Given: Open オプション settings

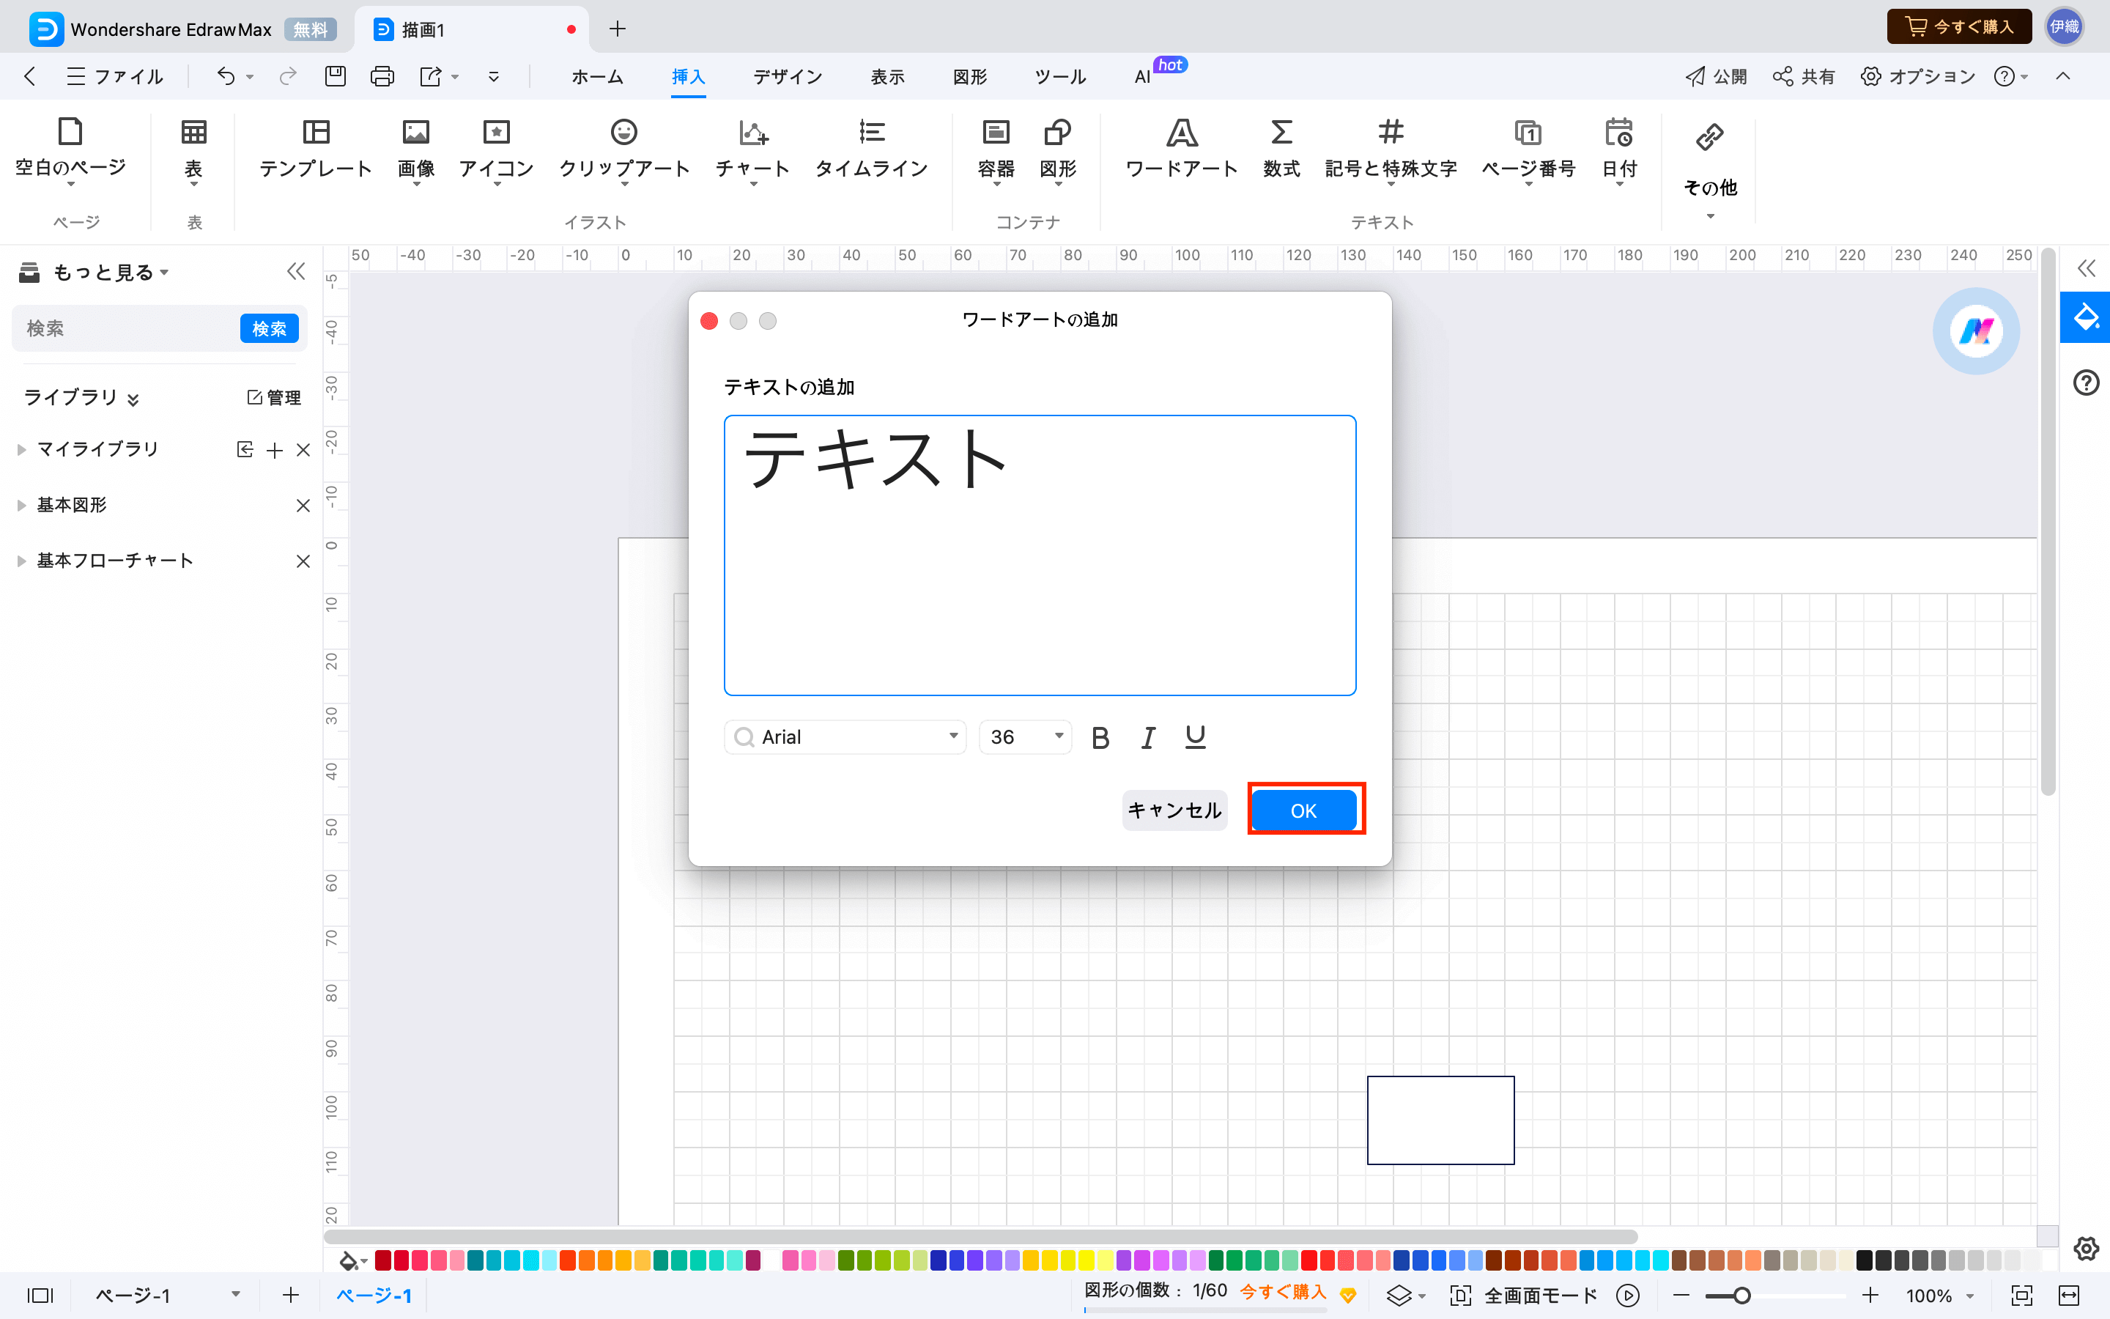Looking at the screenshot, I should point(1918,77).
